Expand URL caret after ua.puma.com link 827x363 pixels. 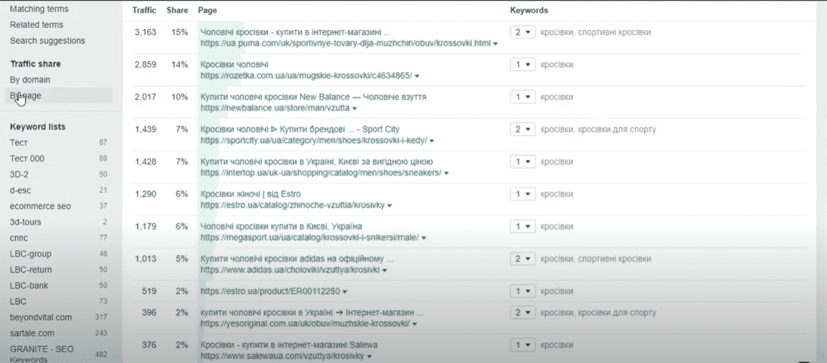tap(496, 44)
